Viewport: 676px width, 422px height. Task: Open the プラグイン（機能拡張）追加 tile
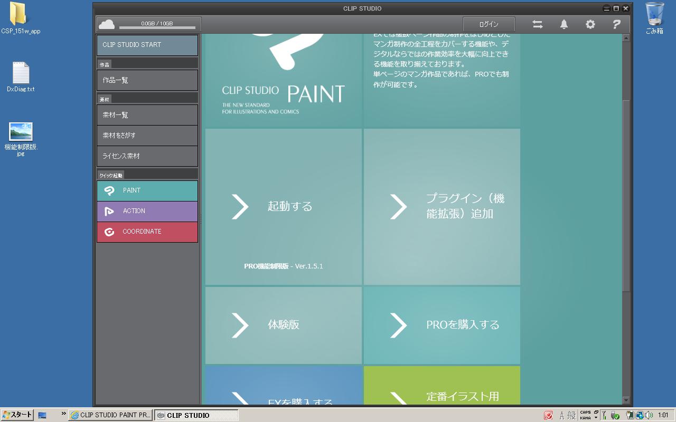point(442,206)
